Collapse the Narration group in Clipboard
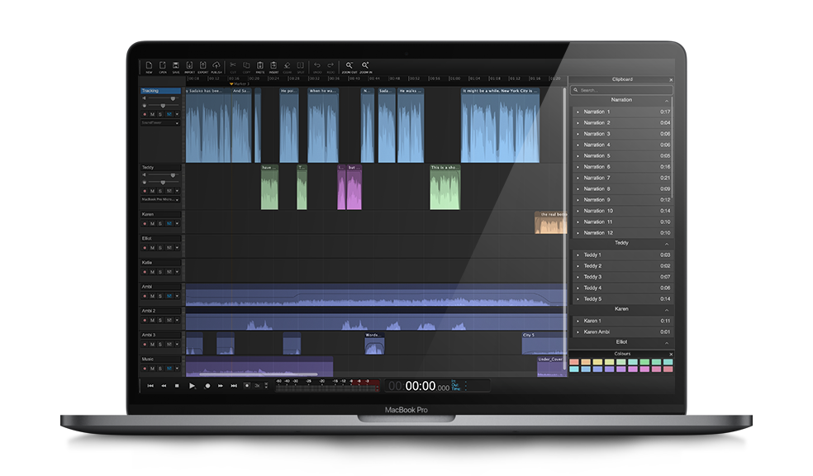Screen dimensions: 813x476 (x=667, y=101)
